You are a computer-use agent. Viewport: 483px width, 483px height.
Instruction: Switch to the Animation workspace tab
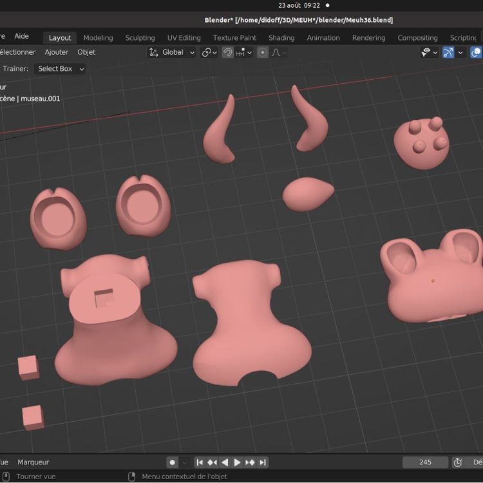323,38
